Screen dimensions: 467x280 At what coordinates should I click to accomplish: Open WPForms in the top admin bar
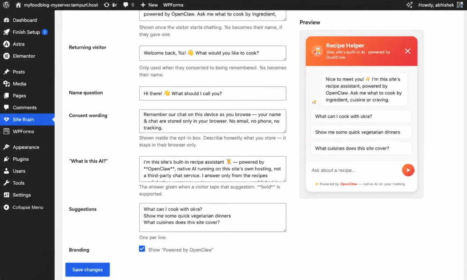pyautogui.click(x=173, y=5)
